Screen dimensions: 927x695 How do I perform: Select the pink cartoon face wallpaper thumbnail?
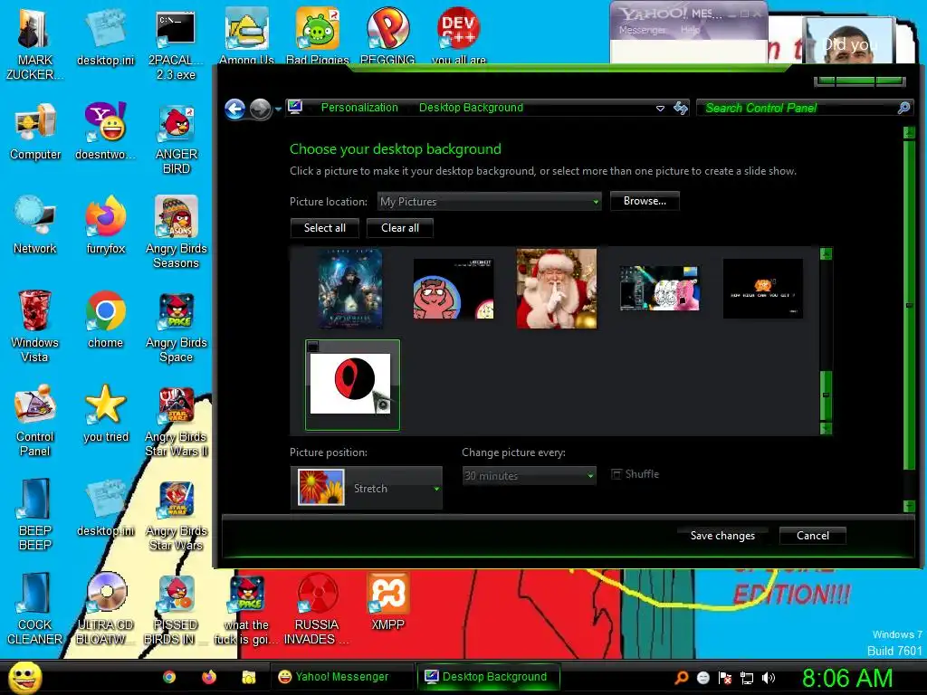[x=453, y=289]
